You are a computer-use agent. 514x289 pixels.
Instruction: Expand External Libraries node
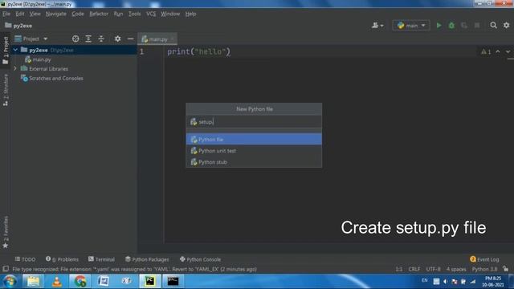(15, 69)
